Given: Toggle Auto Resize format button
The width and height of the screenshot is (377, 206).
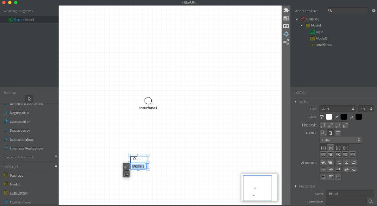Looking at the screenshot, I should [323, 132].
